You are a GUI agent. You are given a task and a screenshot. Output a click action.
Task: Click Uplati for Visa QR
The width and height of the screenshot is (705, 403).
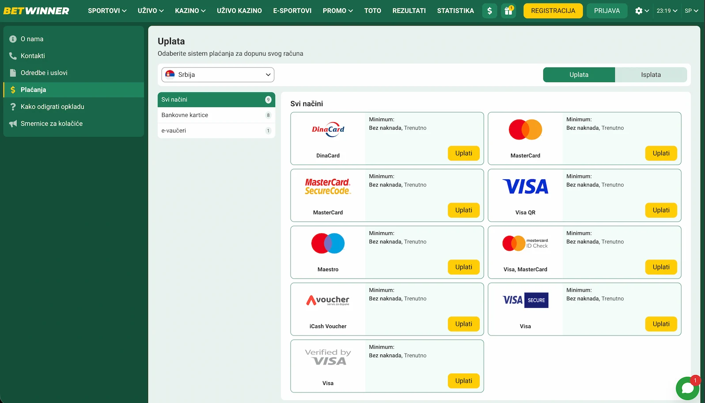coord(661,210)
